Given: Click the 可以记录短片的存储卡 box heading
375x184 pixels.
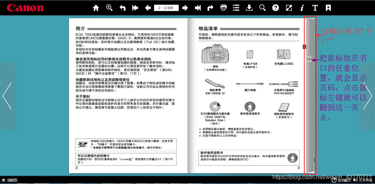Looking at the screenshot, I should tap(93, 155).
